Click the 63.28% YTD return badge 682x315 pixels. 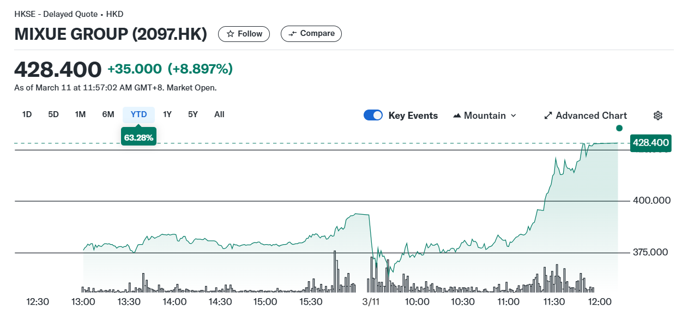coord(138,137)
